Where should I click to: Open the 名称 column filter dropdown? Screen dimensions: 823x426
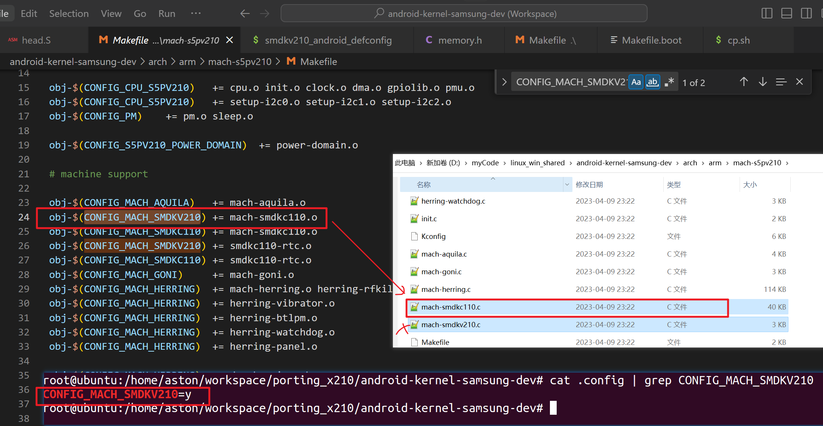(x=566, y=184)
